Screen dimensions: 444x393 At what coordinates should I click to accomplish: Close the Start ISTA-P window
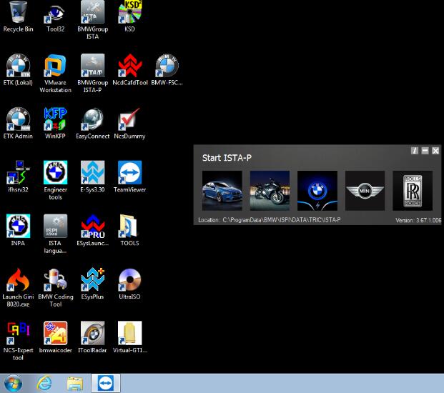pyautogui.click(x=435, y=151)
